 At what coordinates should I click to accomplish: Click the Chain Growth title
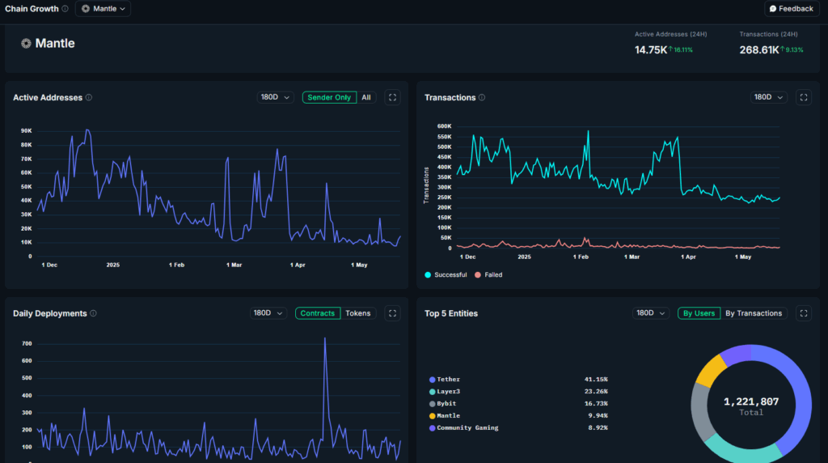tap(32, 8)
